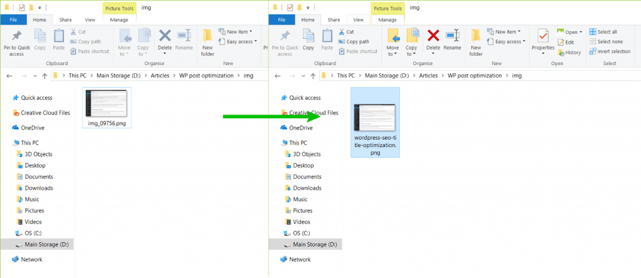Select Network in right window sidebar
Viewport: 641px width, 278px height.
click(x=295, y=259)
